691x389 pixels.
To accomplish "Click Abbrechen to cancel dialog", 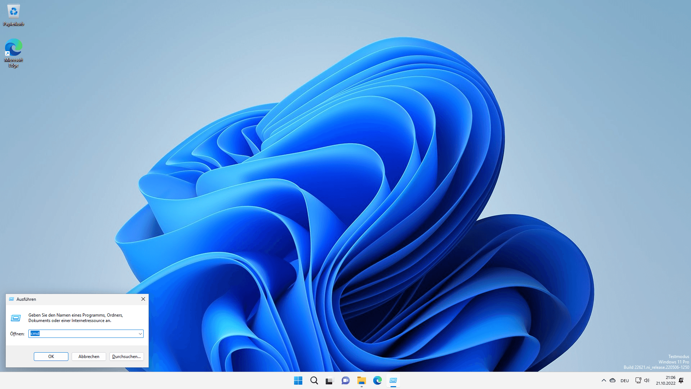I will click(x=89, y=356).
